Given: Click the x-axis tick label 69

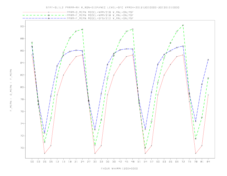Looking at the screenshot, I should tap(177, 162).
